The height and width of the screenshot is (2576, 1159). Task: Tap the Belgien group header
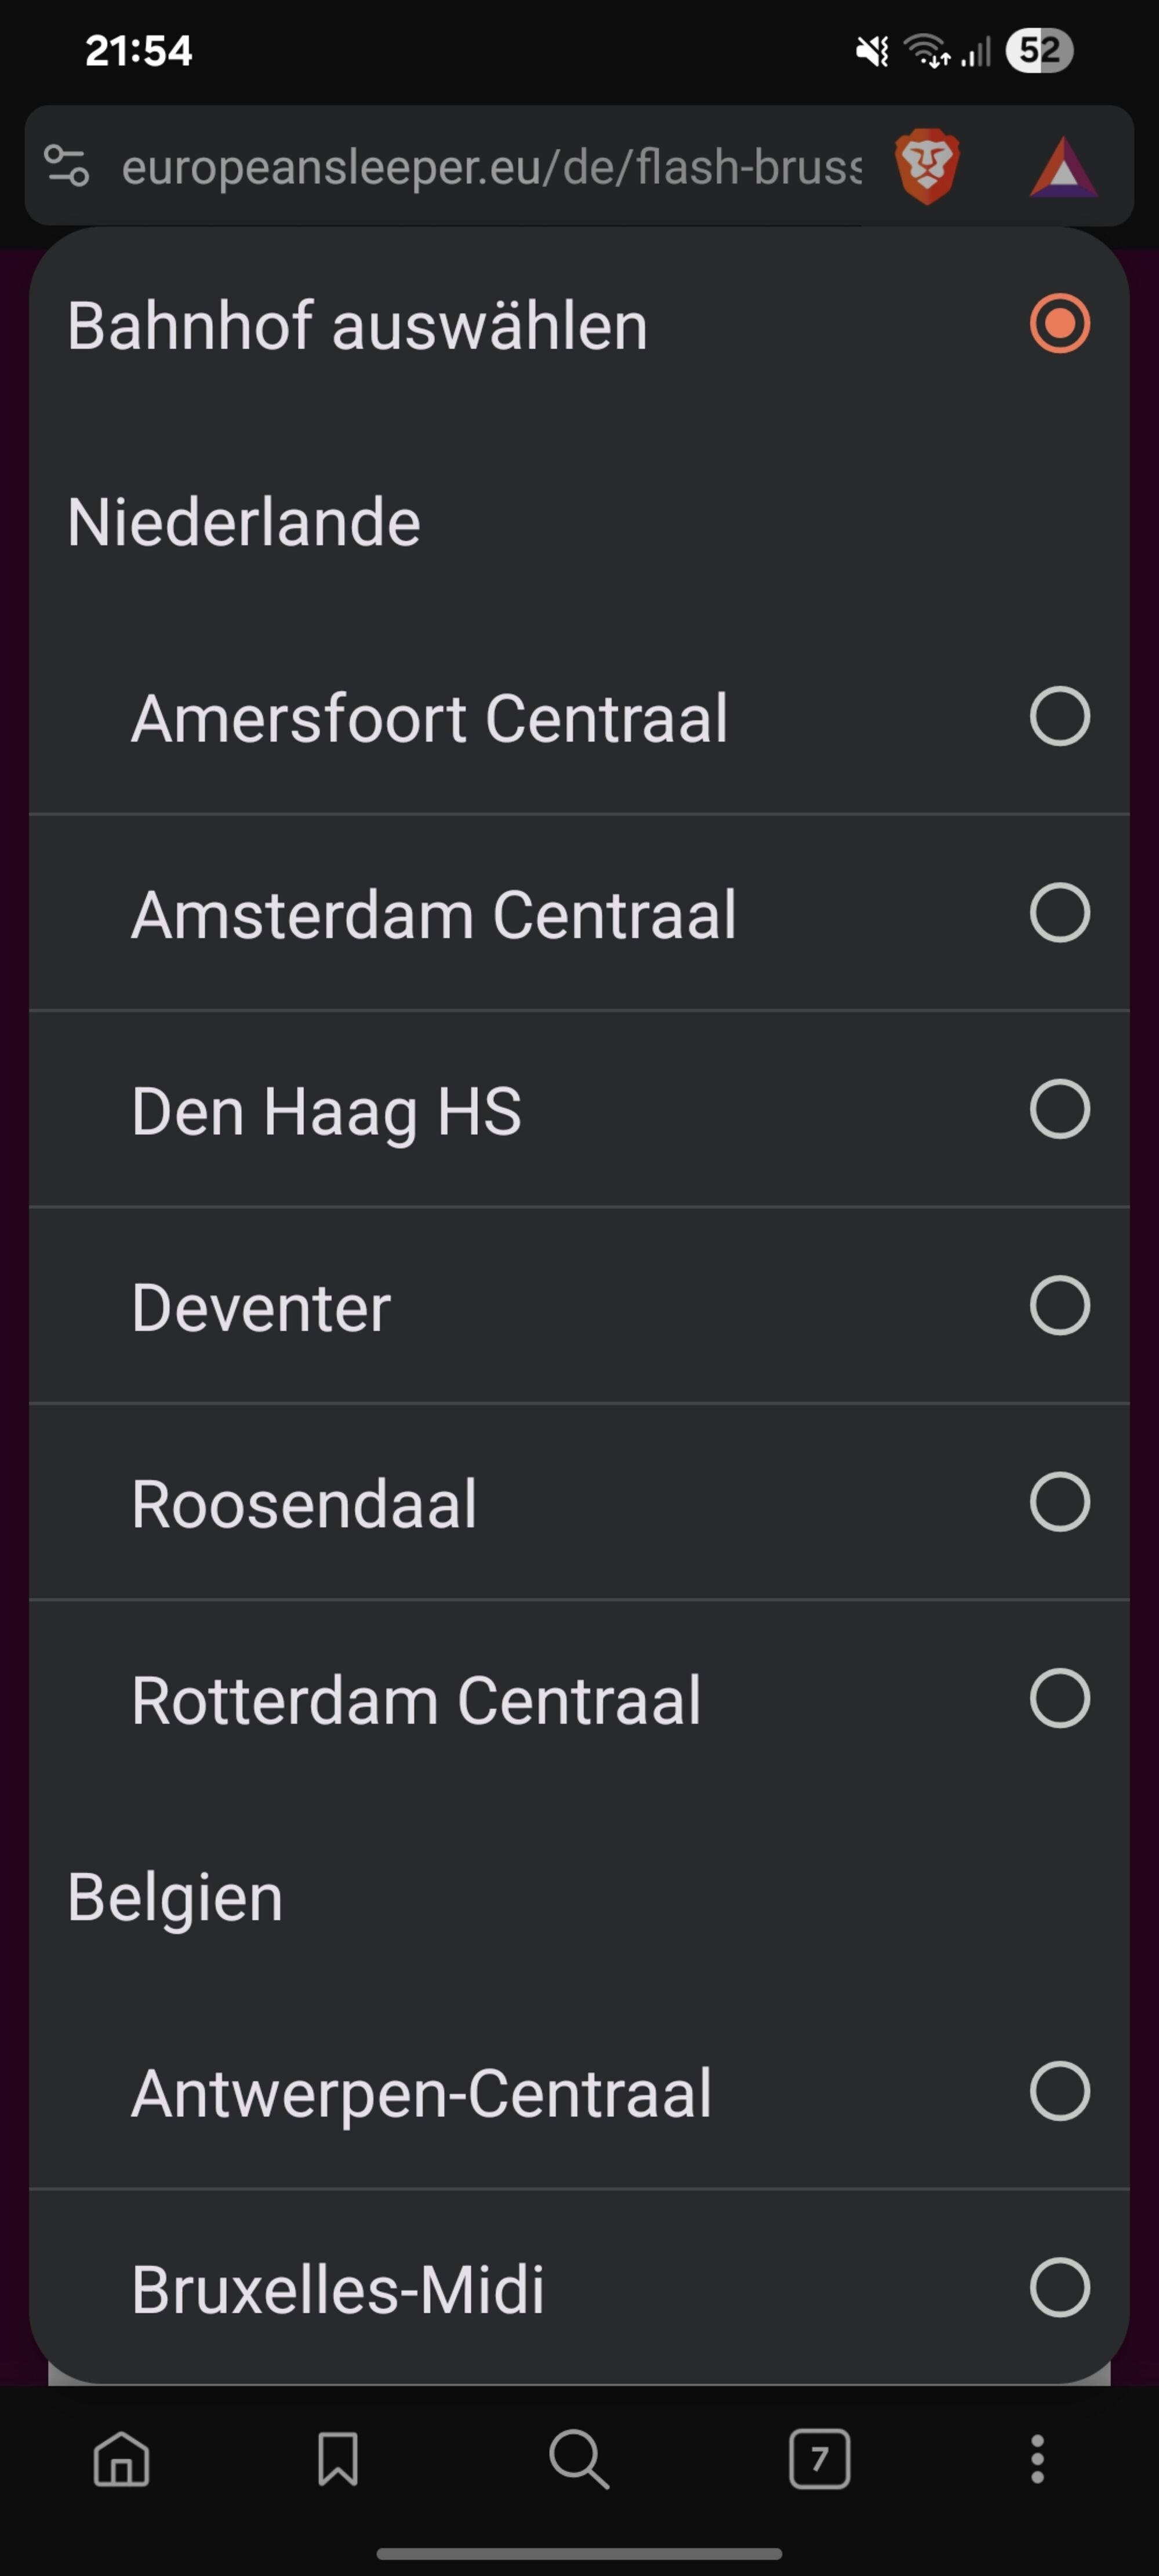tap(175, 1897)
